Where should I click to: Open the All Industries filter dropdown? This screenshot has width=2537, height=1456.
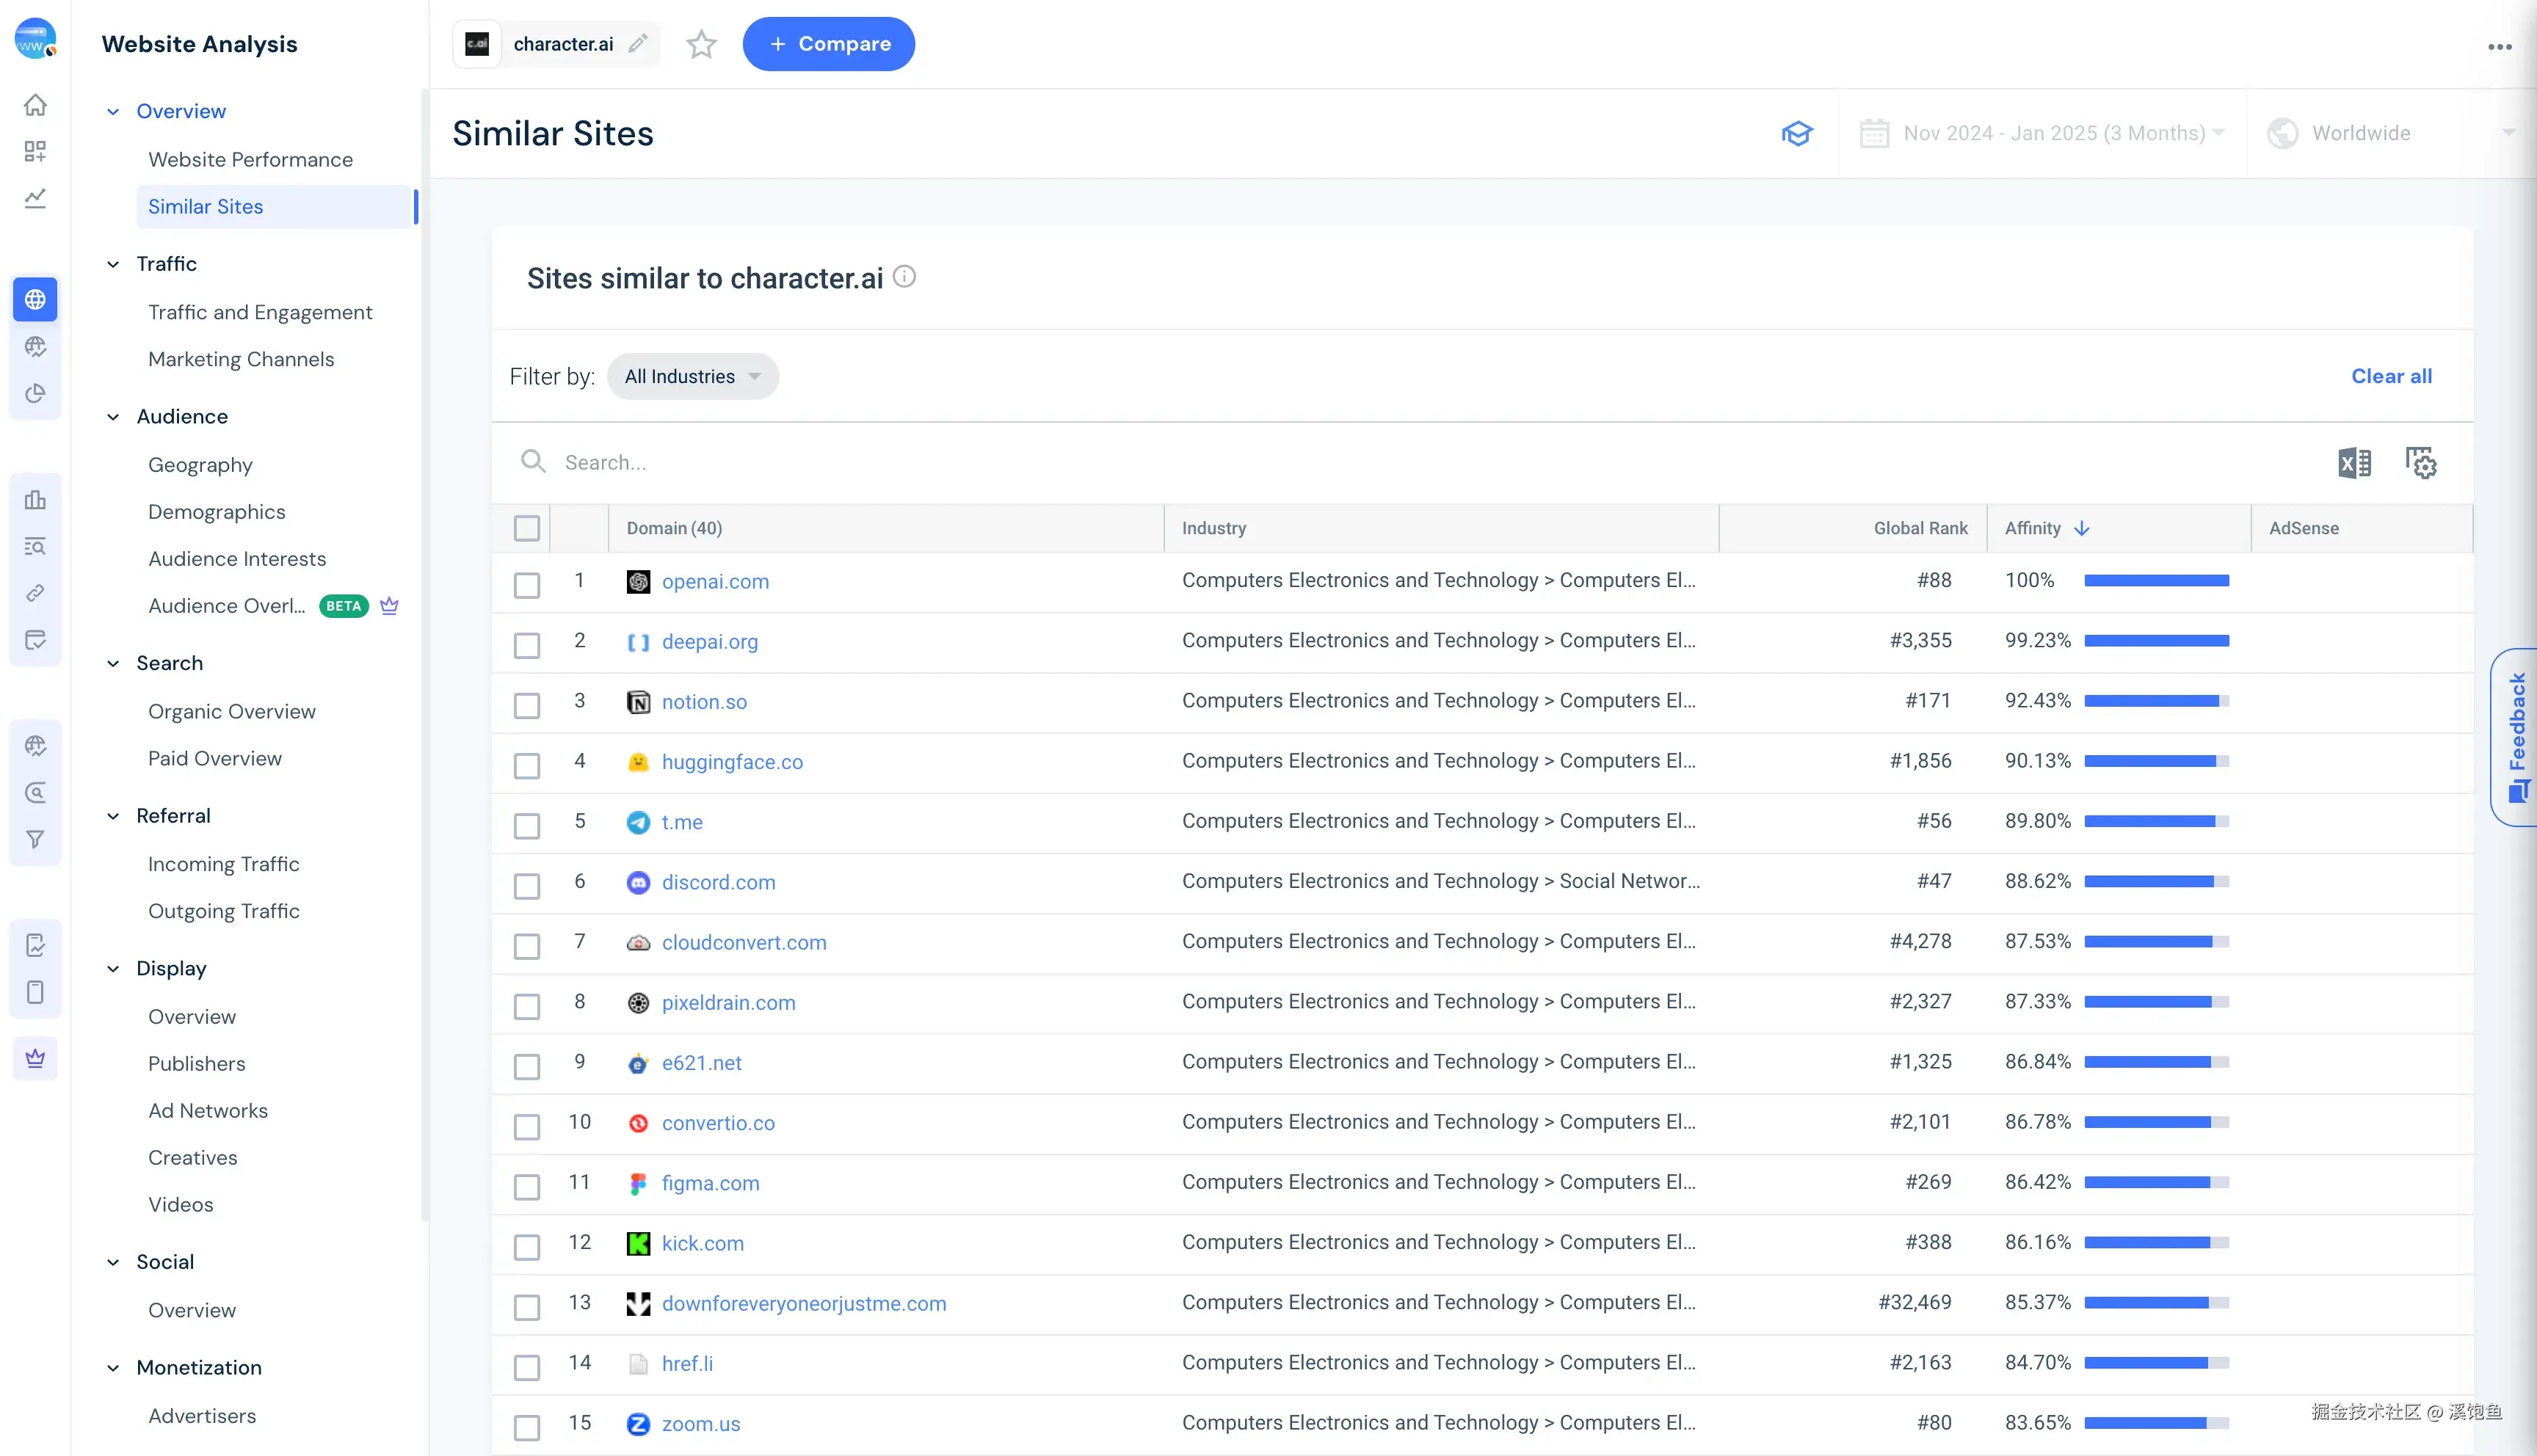tap(692, 376)
